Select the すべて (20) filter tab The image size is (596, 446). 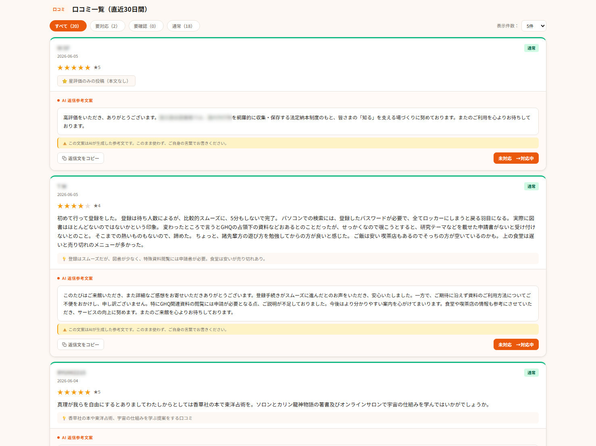[x=68, y=26]
